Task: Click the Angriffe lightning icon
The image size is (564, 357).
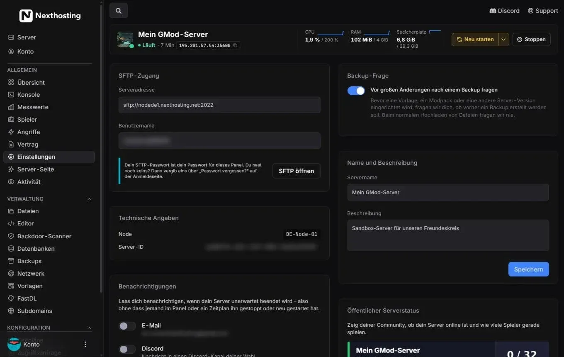Action: 11,132
